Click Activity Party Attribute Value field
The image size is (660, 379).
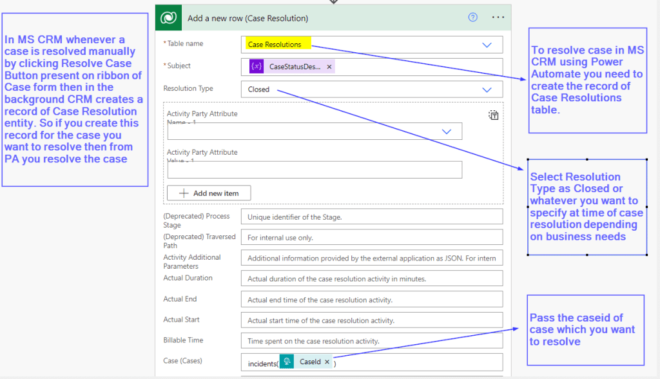(x=315, y=170)
